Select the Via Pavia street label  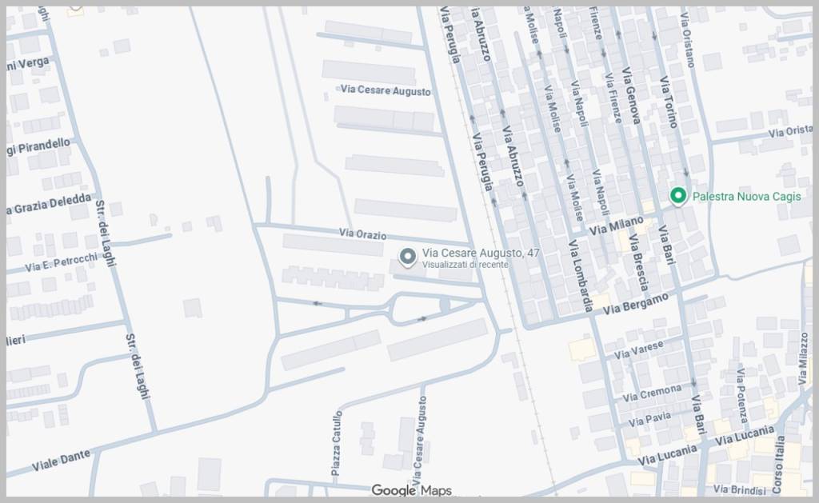coord(649,419)
